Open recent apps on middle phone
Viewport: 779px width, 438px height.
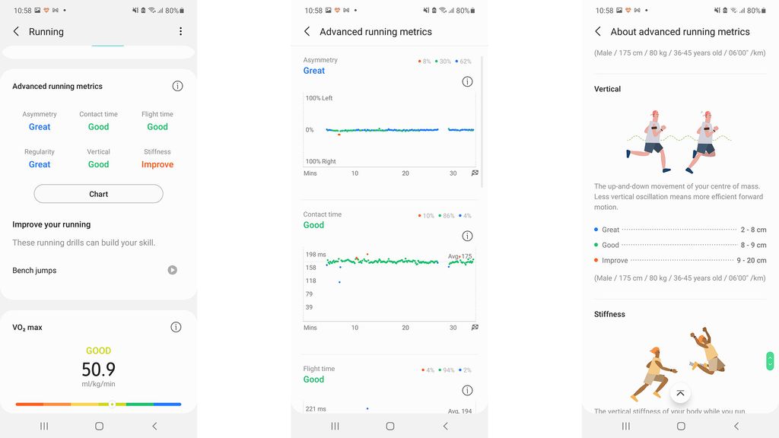pos(335,427)
